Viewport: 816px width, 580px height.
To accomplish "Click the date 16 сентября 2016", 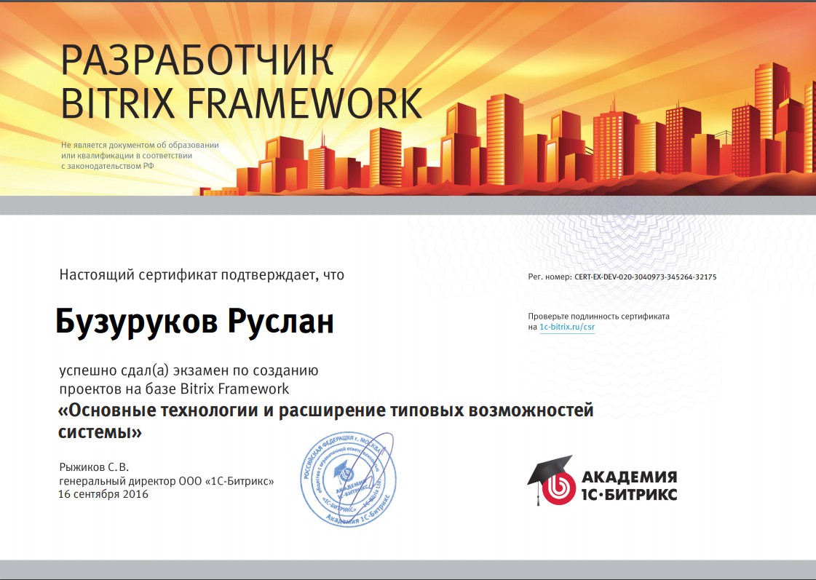I will point(103,494).
